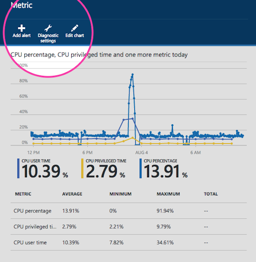Click the Edit chart pencil icon

pos(74,28)
